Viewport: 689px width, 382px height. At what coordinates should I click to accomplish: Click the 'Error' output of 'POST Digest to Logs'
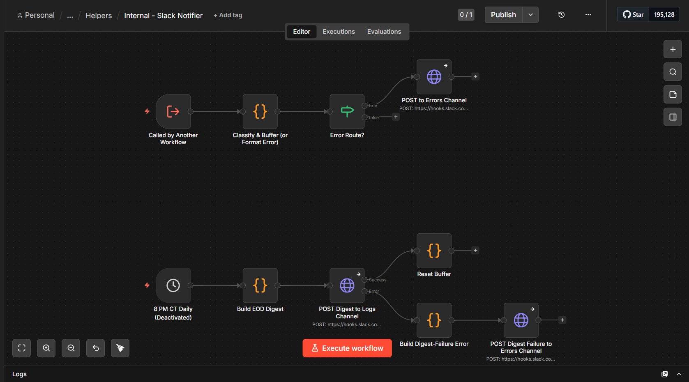pos(364,291)
